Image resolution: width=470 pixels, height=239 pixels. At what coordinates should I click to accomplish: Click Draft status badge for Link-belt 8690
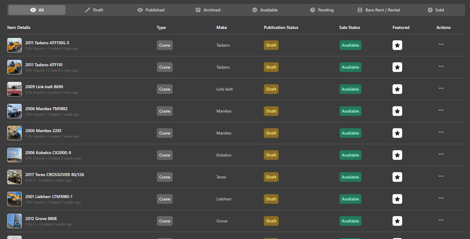click(x=271, y=89)
